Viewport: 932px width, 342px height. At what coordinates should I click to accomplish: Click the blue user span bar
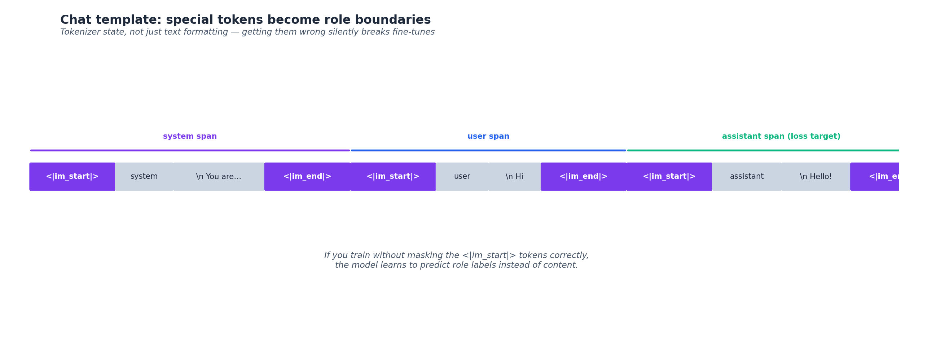pyautogui.click(x=488, y=150)
